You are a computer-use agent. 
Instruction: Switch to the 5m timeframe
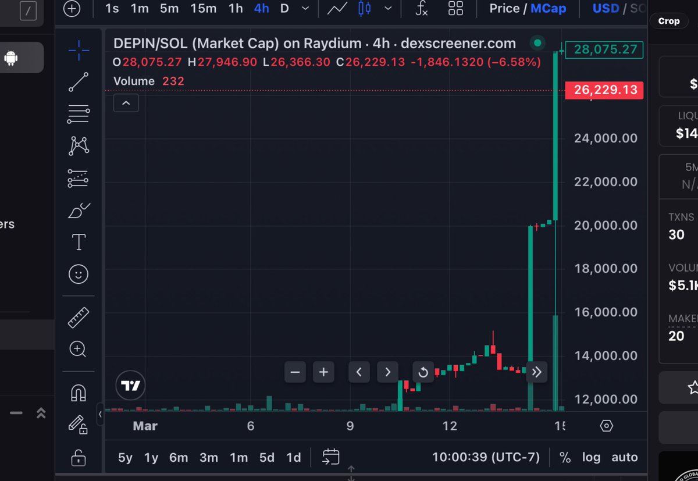click(x=169, y=8)
